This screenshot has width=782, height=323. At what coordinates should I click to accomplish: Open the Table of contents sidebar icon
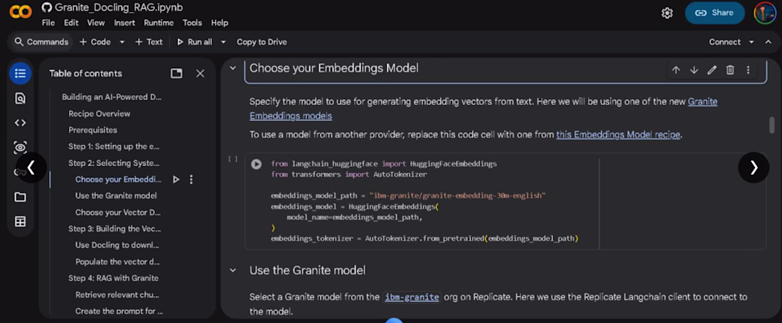[20, 73]
